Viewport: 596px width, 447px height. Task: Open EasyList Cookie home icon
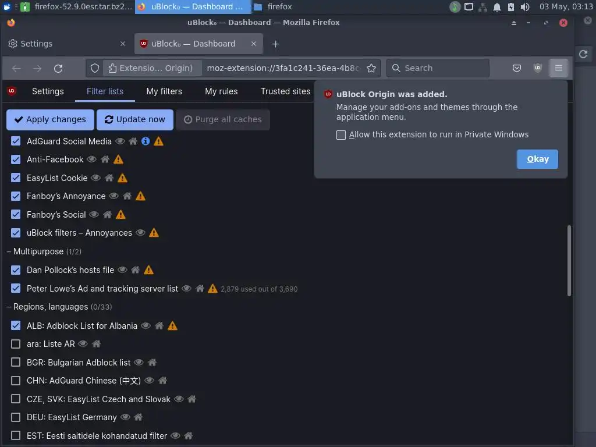(109, 178)
